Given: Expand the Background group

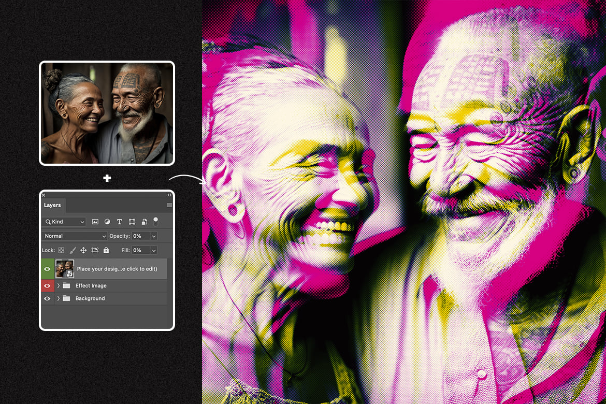Looking at the screenshot, I should click(x=59, y=298).
